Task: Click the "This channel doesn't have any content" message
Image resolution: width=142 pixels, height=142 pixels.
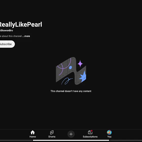Action: [71, 91]
